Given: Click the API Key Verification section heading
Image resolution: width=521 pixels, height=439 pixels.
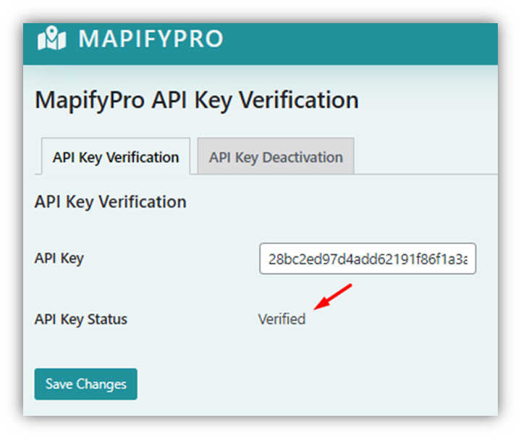Looking at the screenshot, I should 110,202.
